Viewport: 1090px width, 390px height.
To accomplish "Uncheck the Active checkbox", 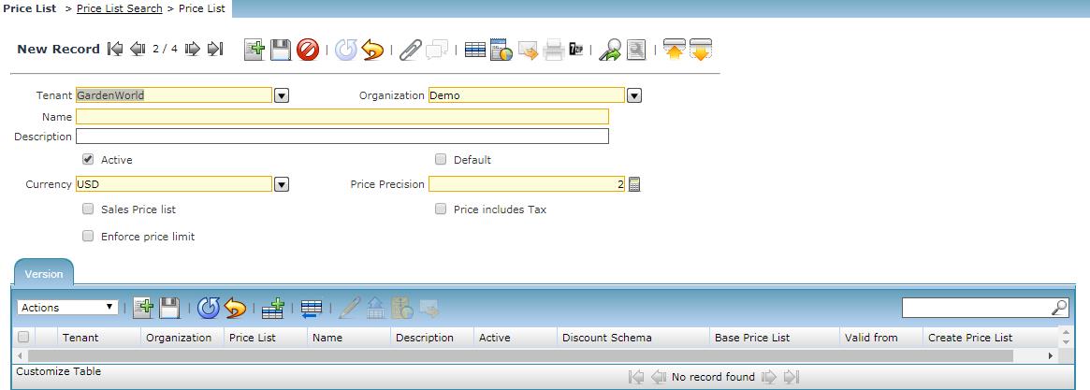I will point(88,159).
